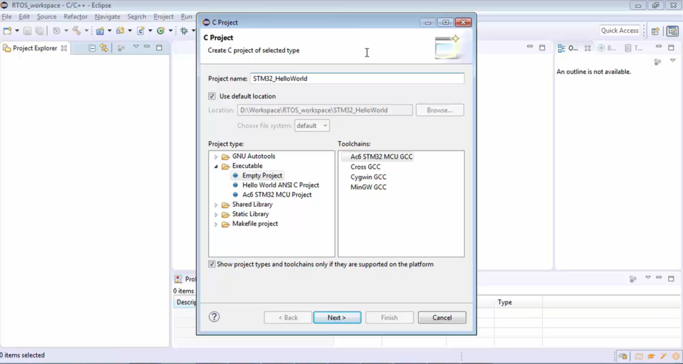The width and height of the screenshot is (683, 364).
Task: Open the Problems view menu arrow
Action: tap(648, 278)
